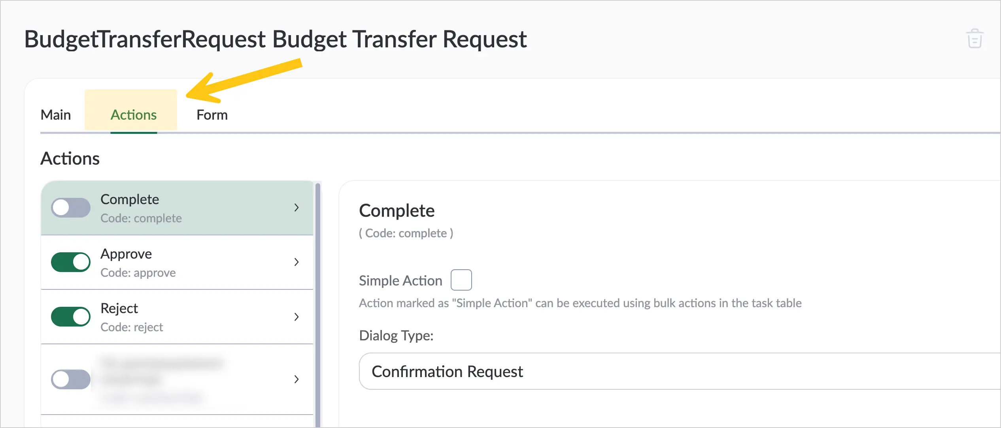Disable the Approve action toggle
This screenshot has width=1001, height=428.
pos(71,262)
